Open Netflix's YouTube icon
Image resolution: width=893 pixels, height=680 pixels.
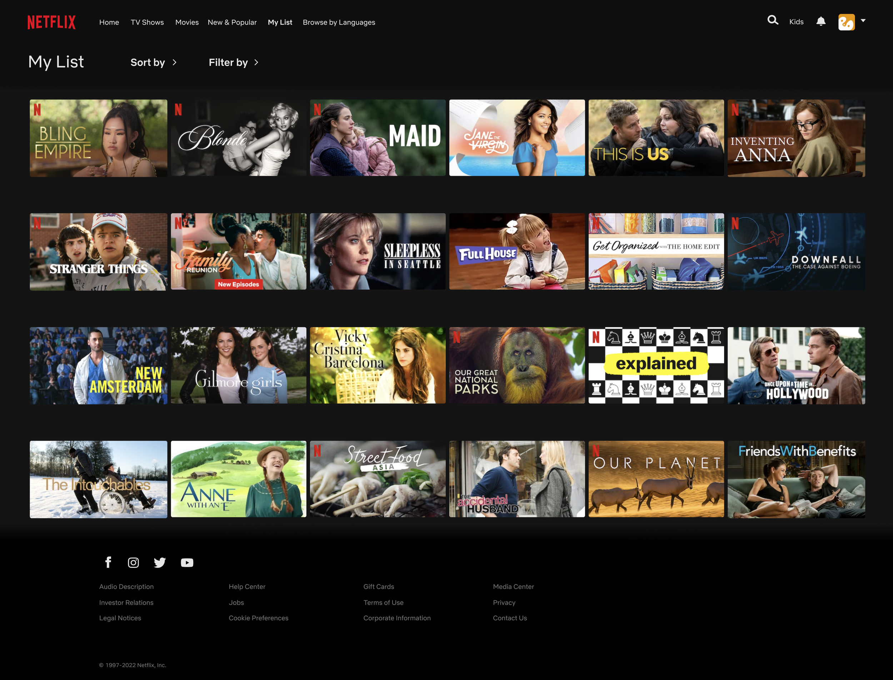[x=187, y=563]
